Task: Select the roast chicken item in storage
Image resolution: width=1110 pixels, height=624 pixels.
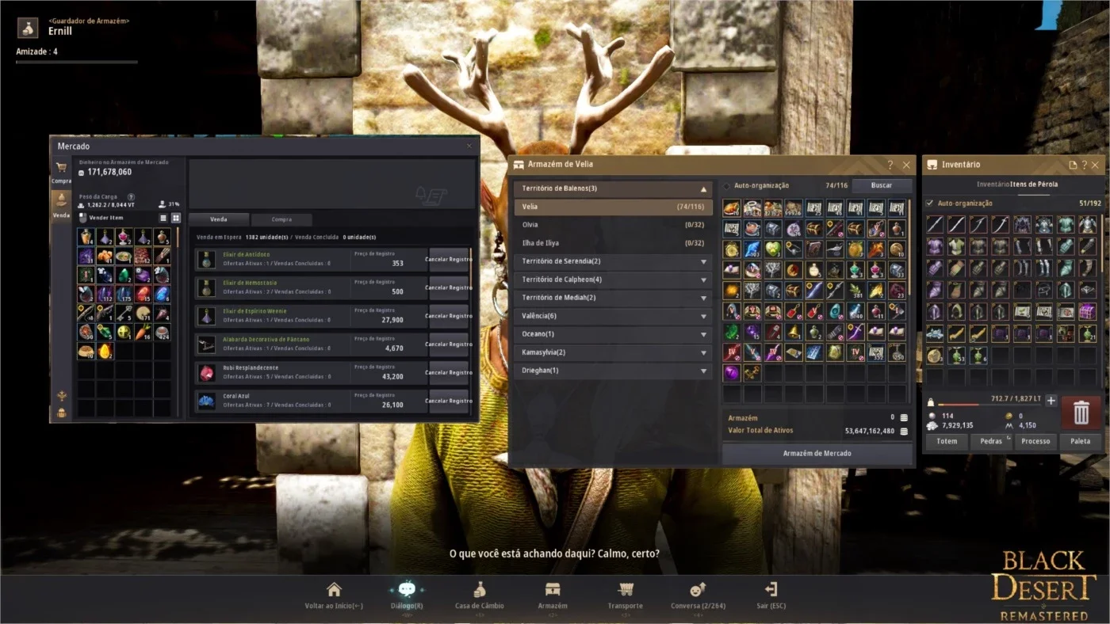Action: click(x=732, y=208)
